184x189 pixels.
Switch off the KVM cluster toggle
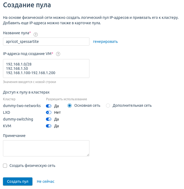(49, 126)
